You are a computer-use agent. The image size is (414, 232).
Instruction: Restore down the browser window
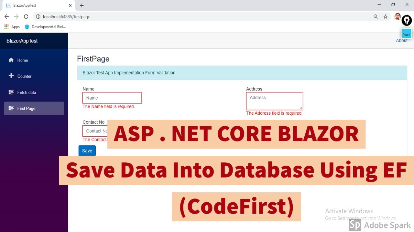(x=393, y=5)
